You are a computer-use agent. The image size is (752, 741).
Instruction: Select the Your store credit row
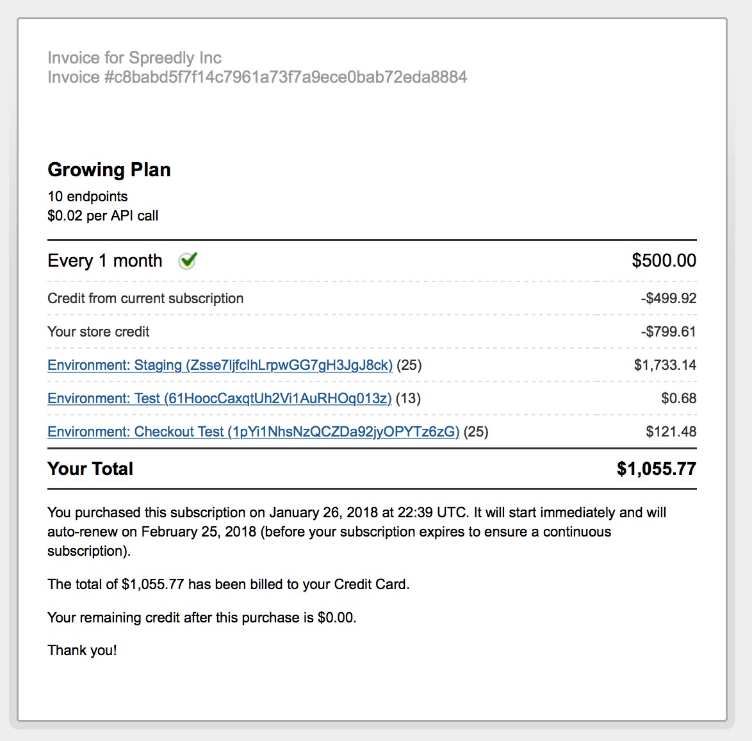372,331
